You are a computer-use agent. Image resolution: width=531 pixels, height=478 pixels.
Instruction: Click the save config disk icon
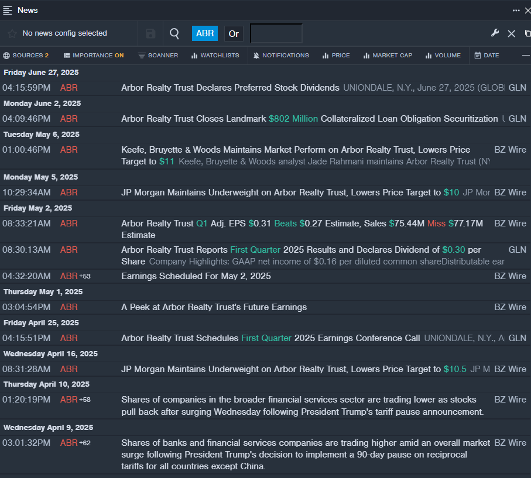click(150, 33)
